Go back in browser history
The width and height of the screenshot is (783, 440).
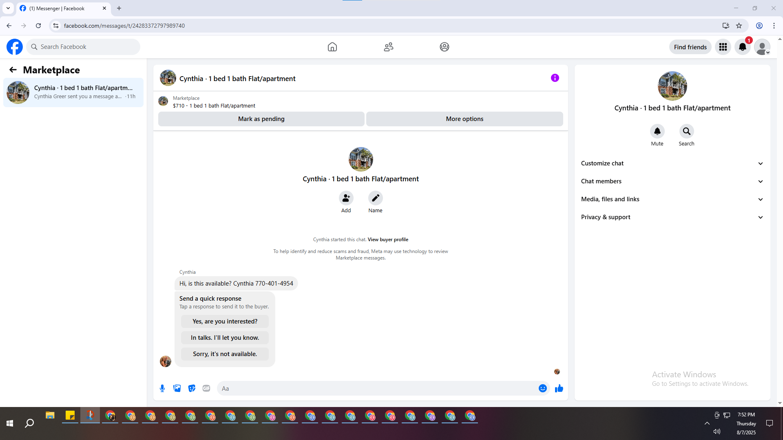(9, 26)
